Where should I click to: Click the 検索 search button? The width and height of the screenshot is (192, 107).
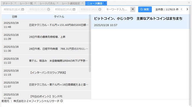click(x=145, y=9)
